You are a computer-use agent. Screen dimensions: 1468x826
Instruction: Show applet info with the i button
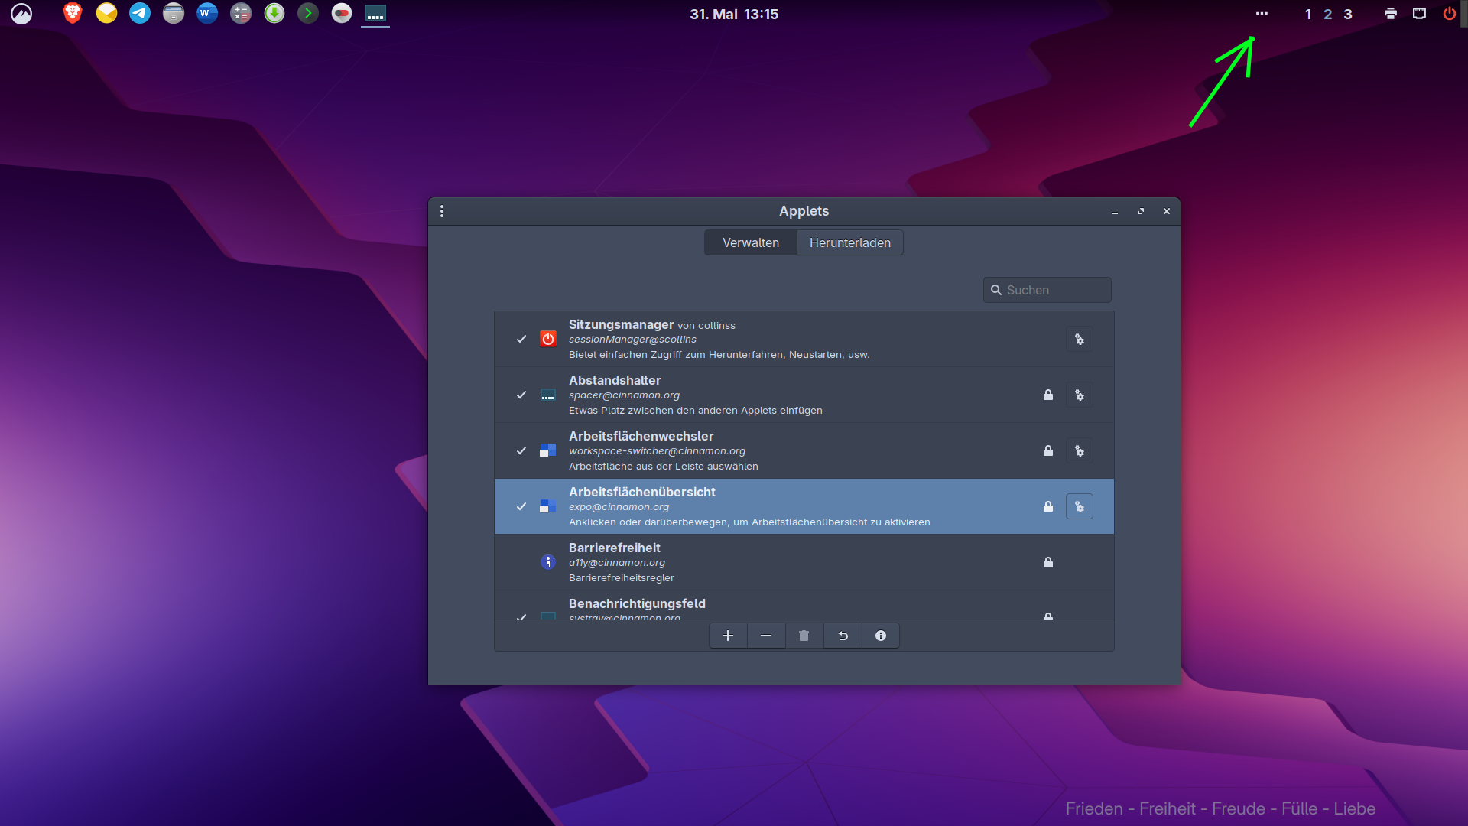(x=881, y=636)
